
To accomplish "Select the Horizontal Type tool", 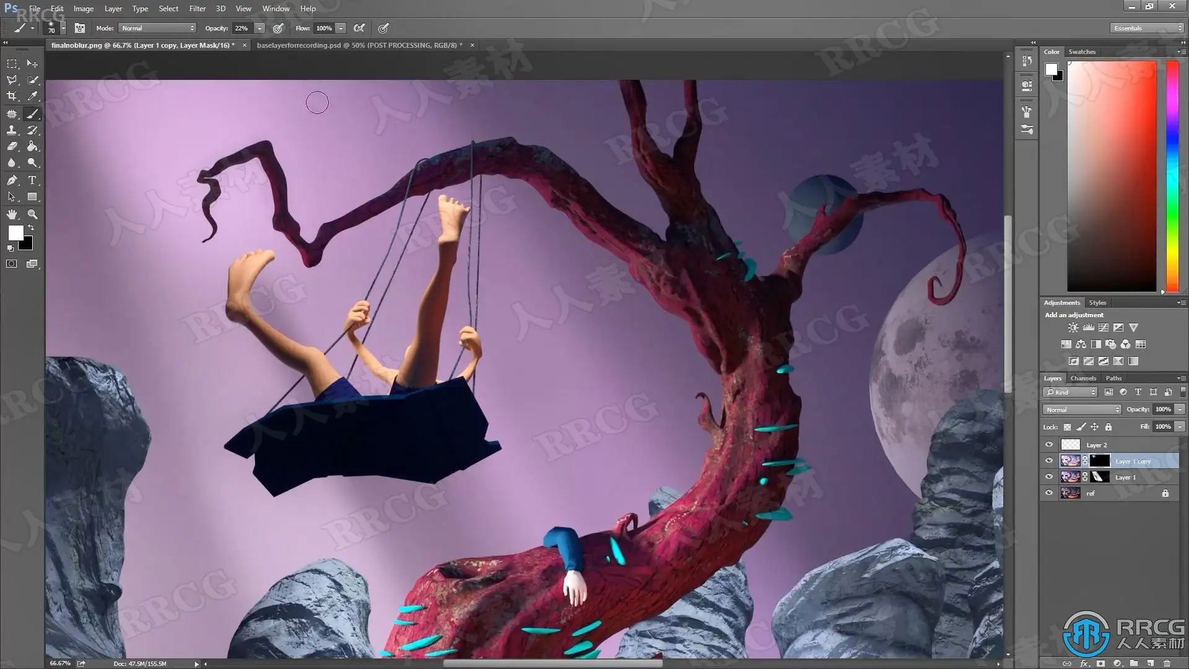I will pos(32,180).
